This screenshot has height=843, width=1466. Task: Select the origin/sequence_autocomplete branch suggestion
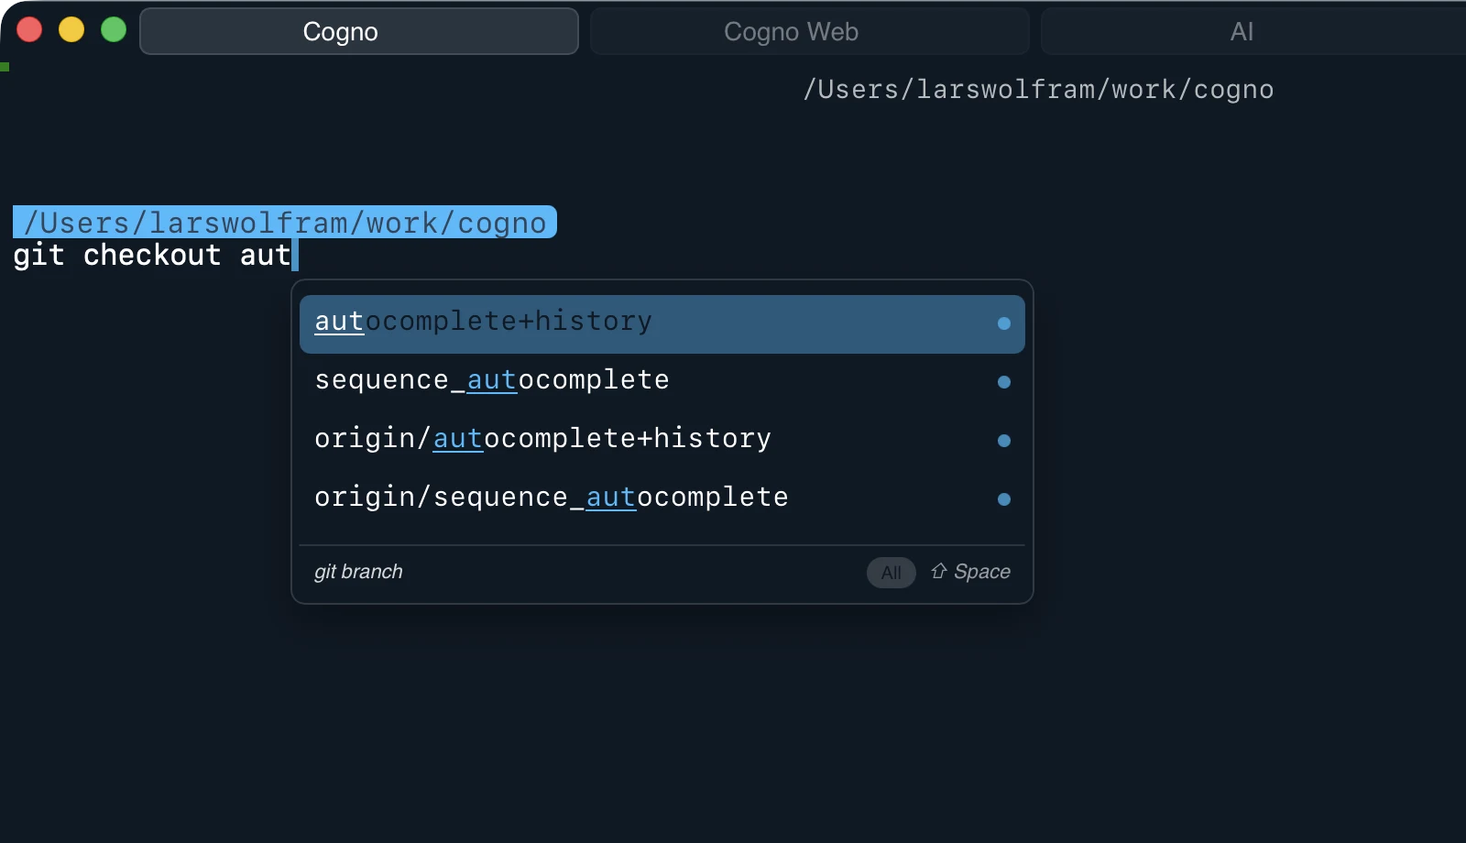click(x=551, y=497)
